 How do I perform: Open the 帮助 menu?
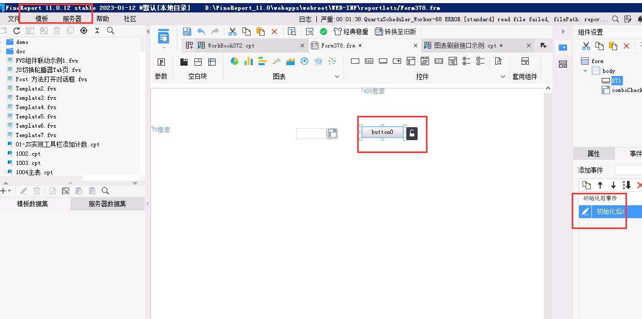(x=103, y=19)
